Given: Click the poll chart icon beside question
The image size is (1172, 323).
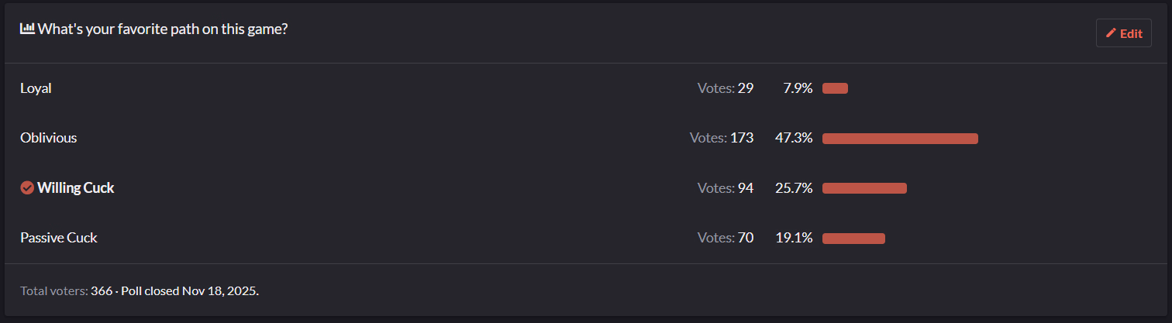Looking at the screenshot, I should pos(27,29).
